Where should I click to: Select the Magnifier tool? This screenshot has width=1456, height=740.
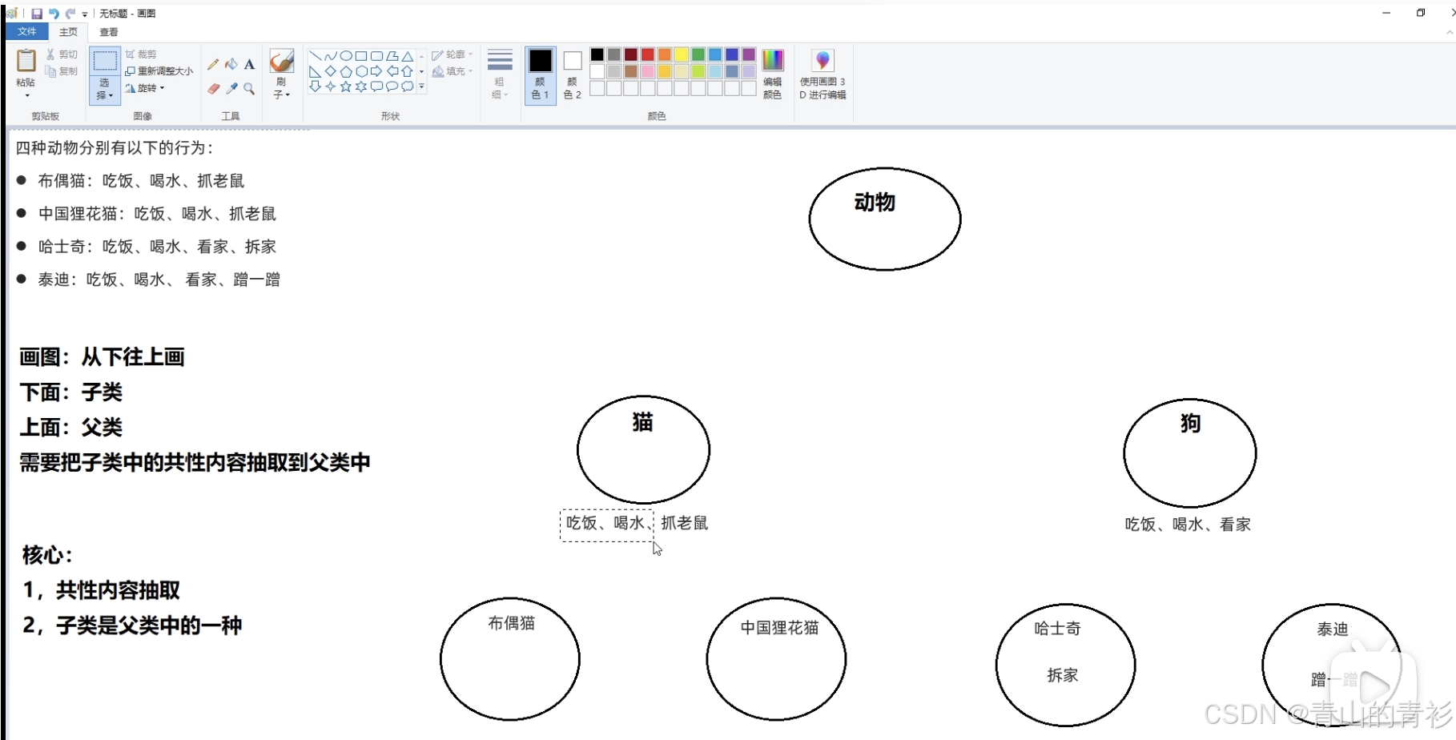[249, 89]
